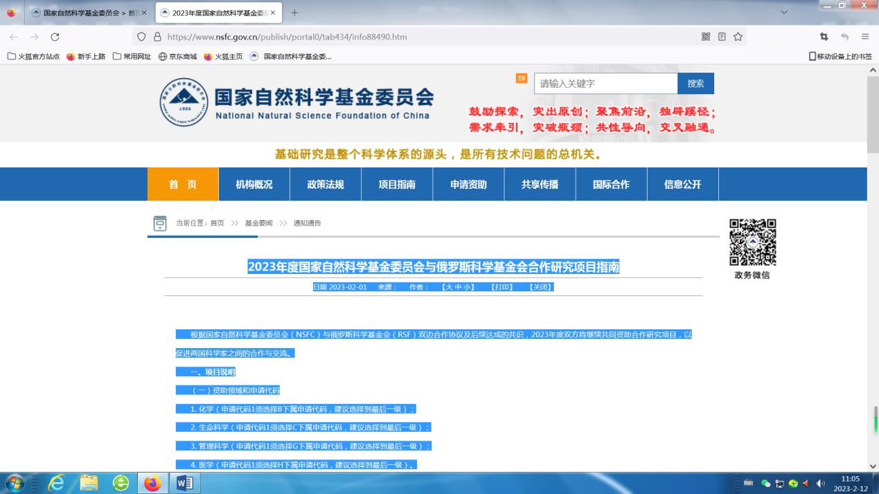Open the 项目指南 navigation menu
Image resolution: width=879 pixels, height=494 pixels.
pos(397,184)
